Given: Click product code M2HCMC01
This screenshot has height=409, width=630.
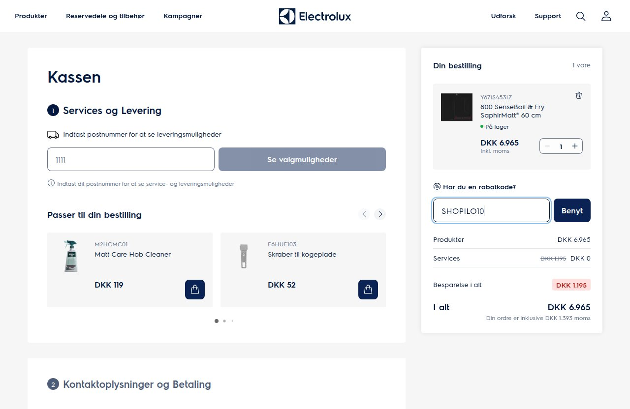Looking at the screenshot, I should [111, 244].
